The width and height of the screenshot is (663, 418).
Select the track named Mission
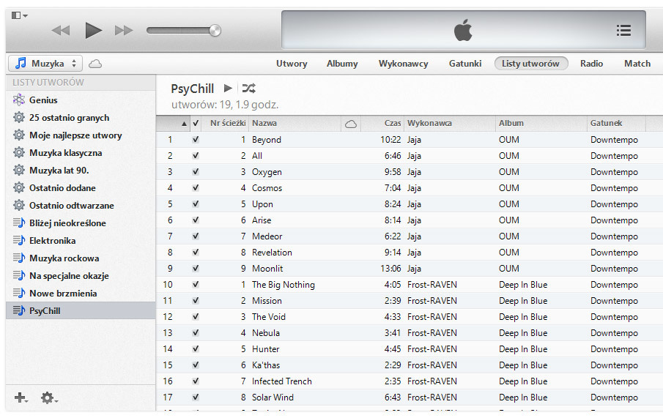267,300
